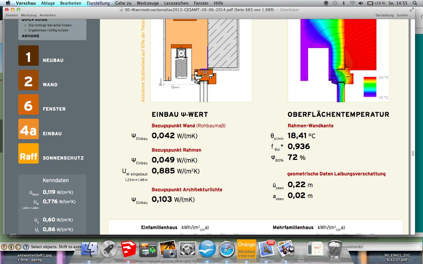The image size is (423, 264).
Task: Open Launchpad rocket icon in Dock
Action: click(x=109, y=249)
